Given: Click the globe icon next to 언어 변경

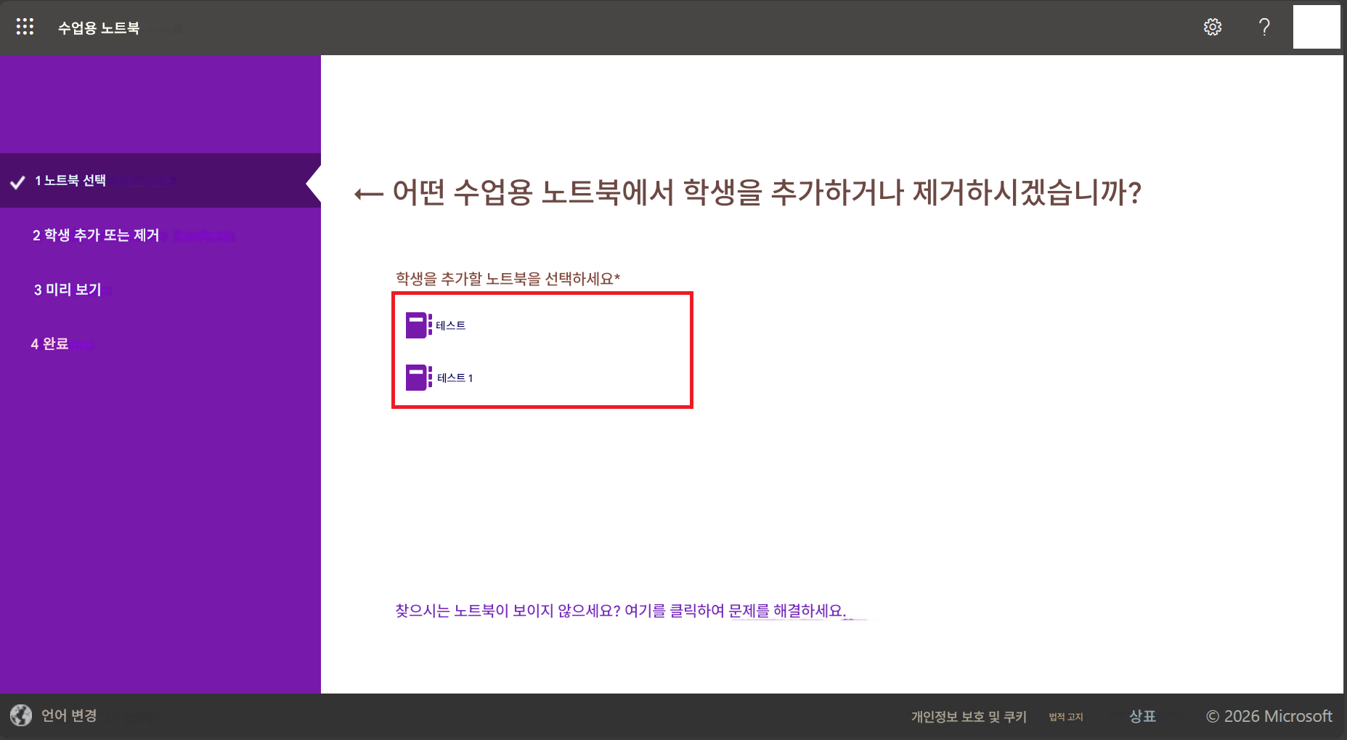Looking at the screenshot, I should coord(21,715).
